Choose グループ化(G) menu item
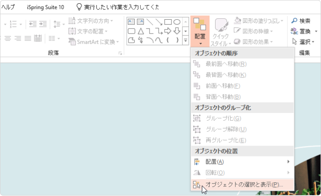This screenshot has width=321, height=196. tap(243, 118)
